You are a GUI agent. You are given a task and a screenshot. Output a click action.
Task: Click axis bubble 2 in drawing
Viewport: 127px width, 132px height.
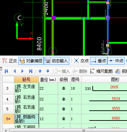coord(108,51)
